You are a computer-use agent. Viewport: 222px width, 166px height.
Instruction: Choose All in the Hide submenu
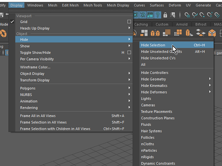click(177, 65)
